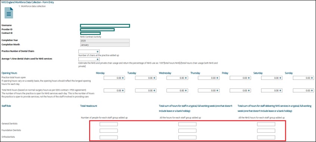
Task: Click the Average % time dental chairs input
Action: pos(89,59)
